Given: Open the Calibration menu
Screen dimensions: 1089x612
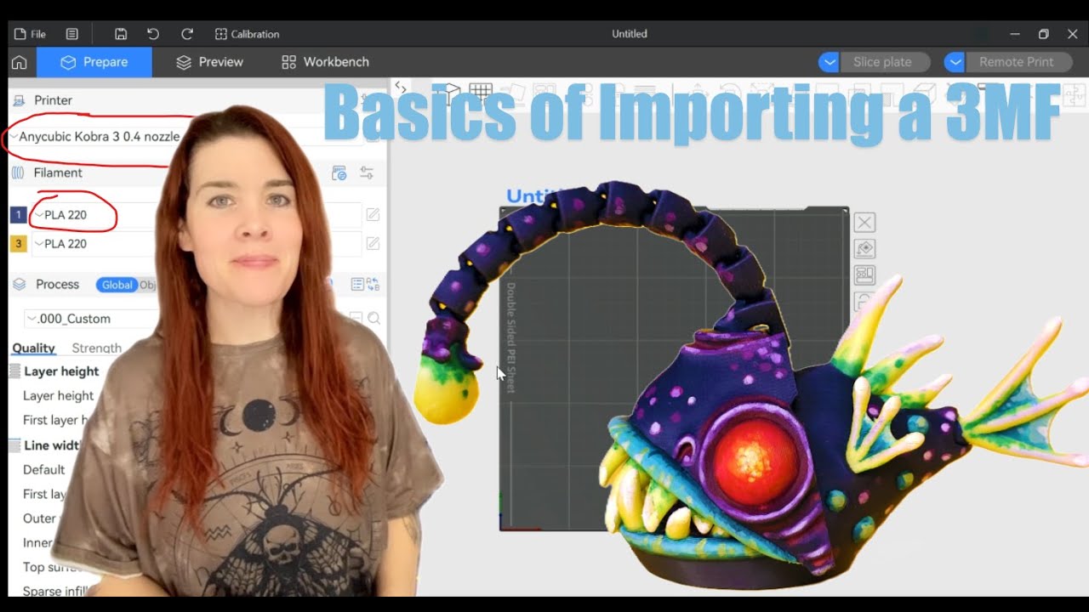Looking at the screenshot, I should [247, 34].
